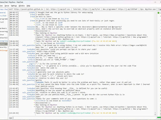Click the chat area vertical scrollbar
Image resolution: width=161 pixels, height=120 pixels.
155,62
